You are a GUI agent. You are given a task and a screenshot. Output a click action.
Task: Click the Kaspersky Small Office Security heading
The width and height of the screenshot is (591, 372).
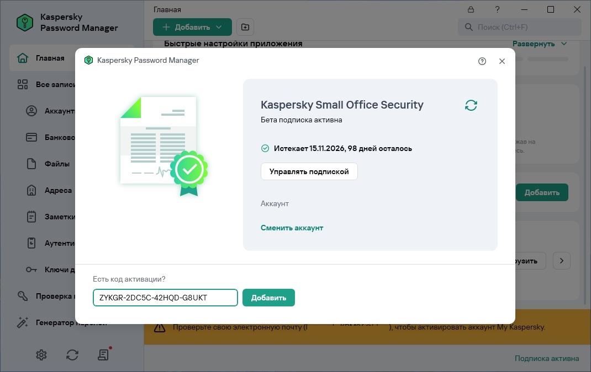[342, 105]
